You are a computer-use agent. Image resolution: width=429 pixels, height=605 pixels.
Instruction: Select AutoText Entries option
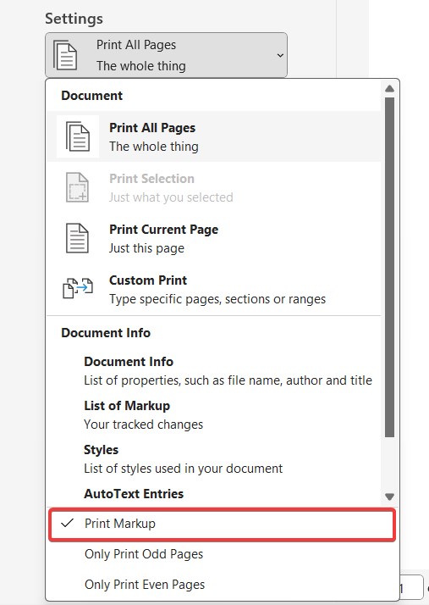134,494
